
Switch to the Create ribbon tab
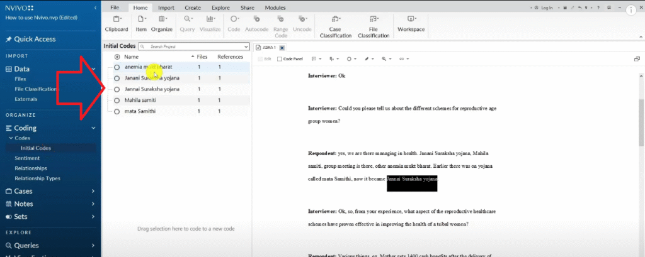click(x=193, y=8)
